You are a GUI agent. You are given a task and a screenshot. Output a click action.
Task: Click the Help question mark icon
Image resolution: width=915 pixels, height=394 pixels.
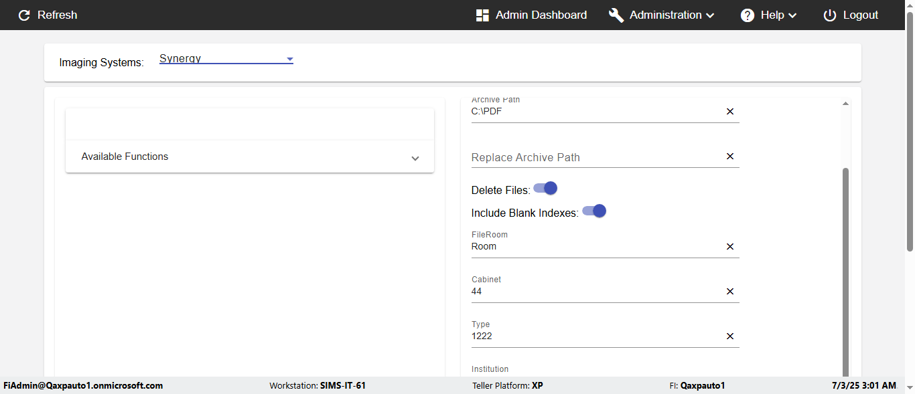(x=748, y=15)
